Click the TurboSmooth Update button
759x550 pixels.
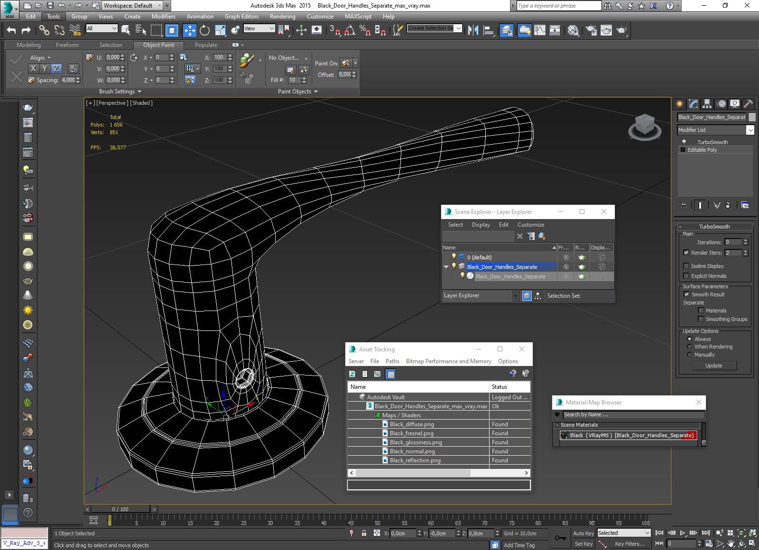714,366
